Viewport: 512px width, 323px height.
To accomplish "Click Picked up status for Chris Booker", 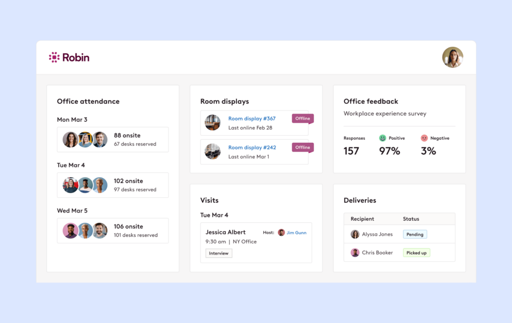I will pos(416,253).
